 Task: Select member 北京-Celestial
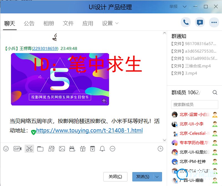(195, 133)
